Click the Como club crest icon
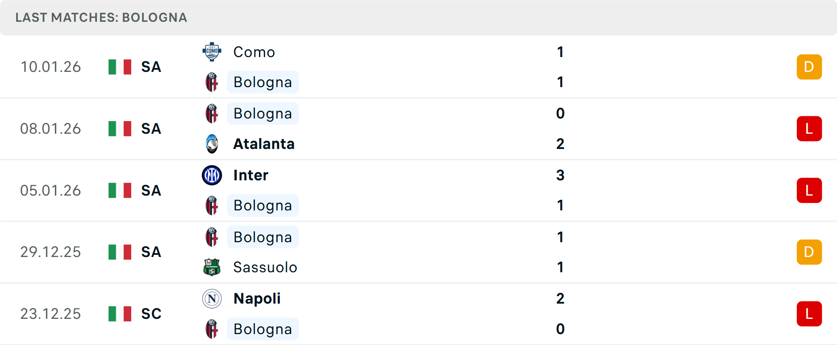 coord(212,52)
